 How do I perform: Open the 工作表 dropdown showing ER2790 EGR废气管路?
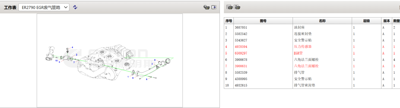point(44,7)
